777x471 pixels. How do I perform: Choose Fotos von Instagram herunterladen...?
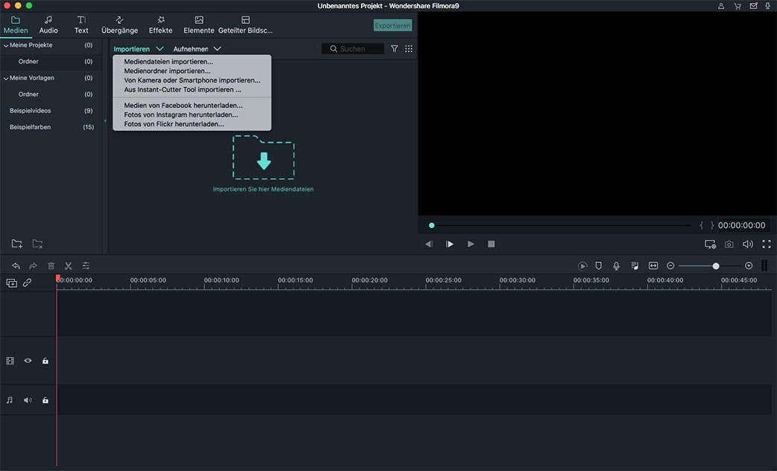coord(181,115)
